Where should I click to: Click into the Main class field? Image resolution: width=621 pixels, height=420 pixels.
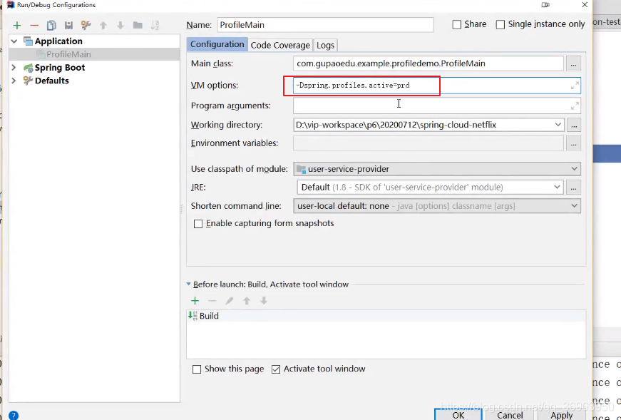(428, 63)
